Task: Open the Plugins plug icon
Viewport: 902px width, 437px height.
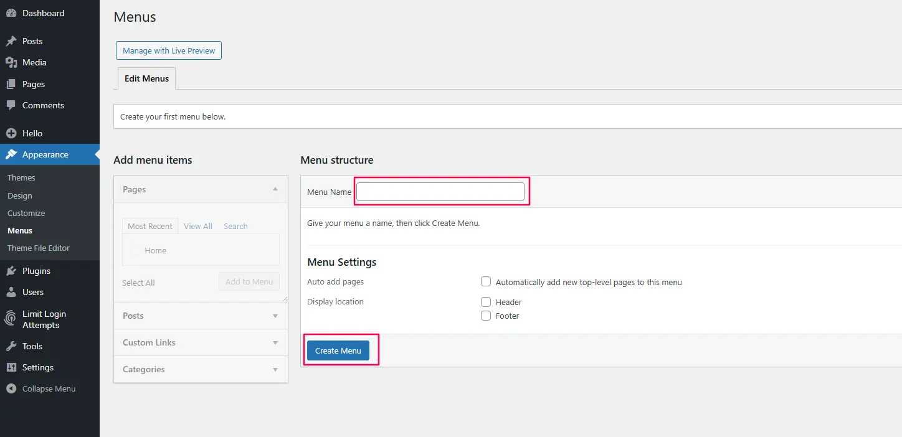Action: [x=11, y=270]
